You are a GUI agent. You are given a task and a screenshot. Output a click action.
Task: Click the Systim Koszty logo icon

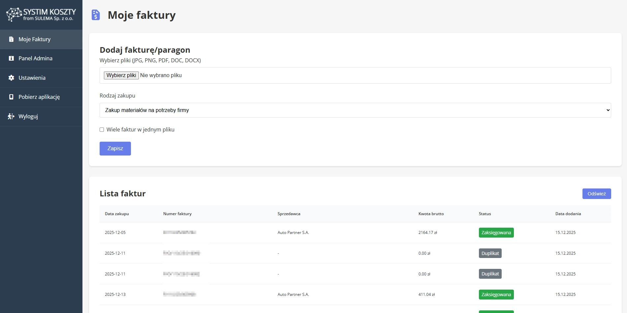[14, 14]
